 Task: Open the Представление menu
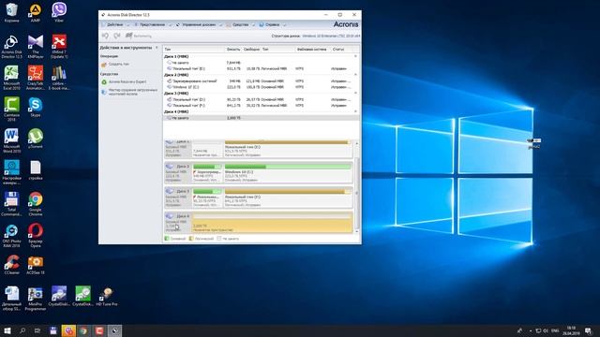tap(152, 25)
